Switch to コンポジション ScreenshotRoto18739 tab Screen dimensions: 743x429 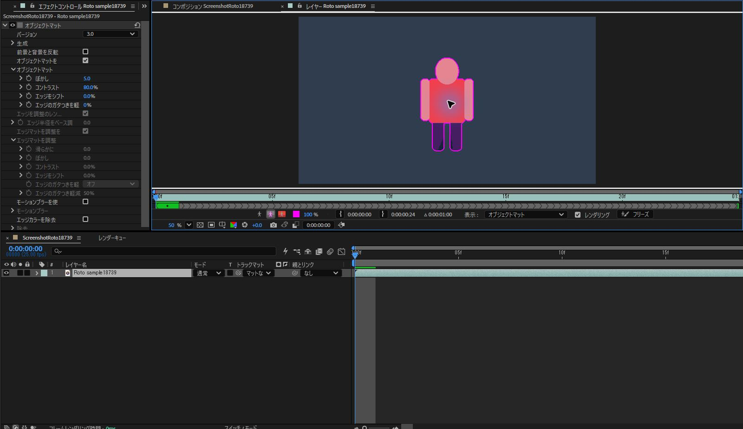213,6
